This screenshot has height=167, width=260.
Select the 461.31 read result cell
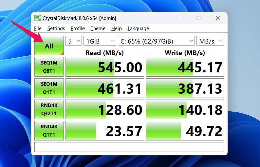(105, 88)
